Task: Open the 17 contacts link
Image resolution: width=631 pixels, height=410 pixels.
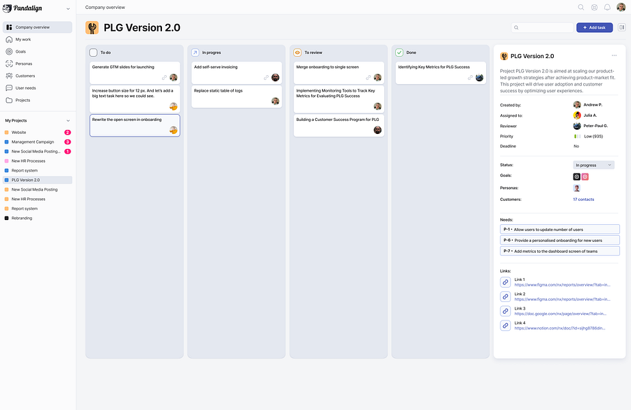Action: click(583, 200)
